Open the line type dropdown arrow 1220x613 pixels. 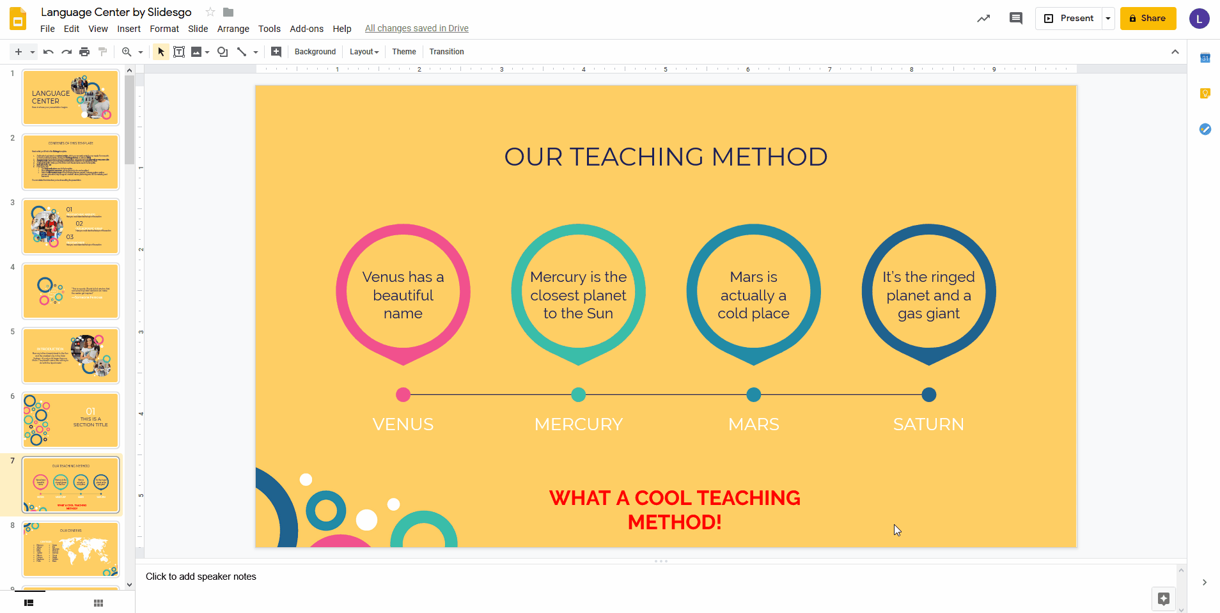coord(256,52)
